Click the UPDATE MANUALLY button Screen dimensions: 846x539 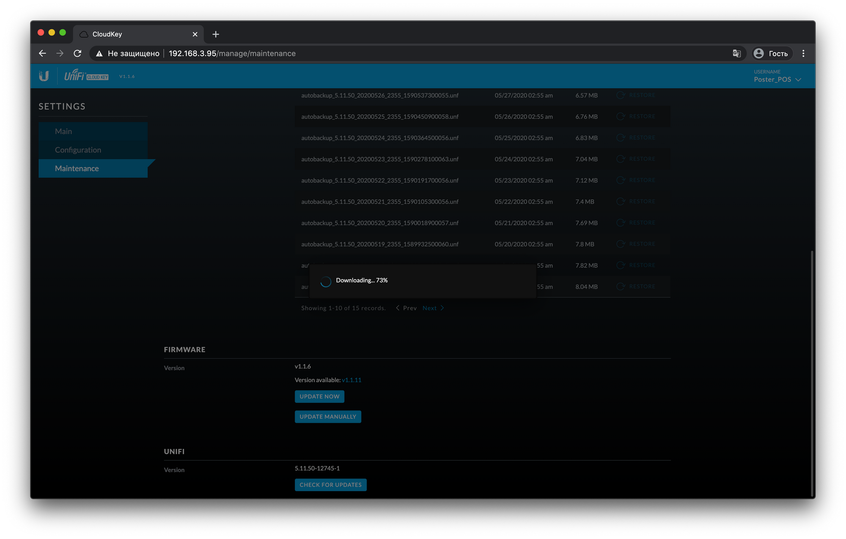tap(328, 417)
